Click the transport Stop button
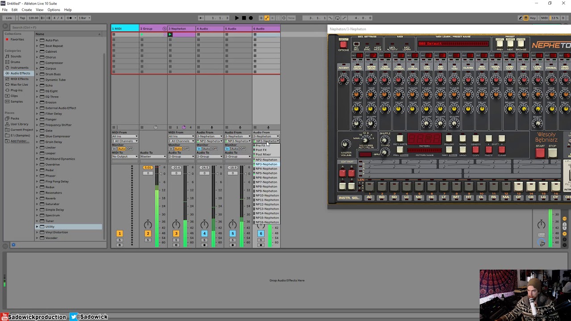571x321 pixels. (x=244, y=18)
